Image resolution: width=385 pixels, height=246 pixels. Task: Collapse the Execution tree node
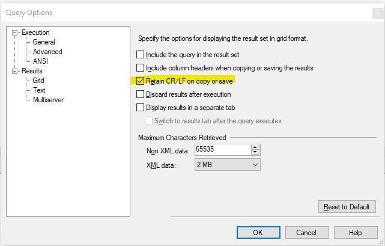[x=16, y=32]
